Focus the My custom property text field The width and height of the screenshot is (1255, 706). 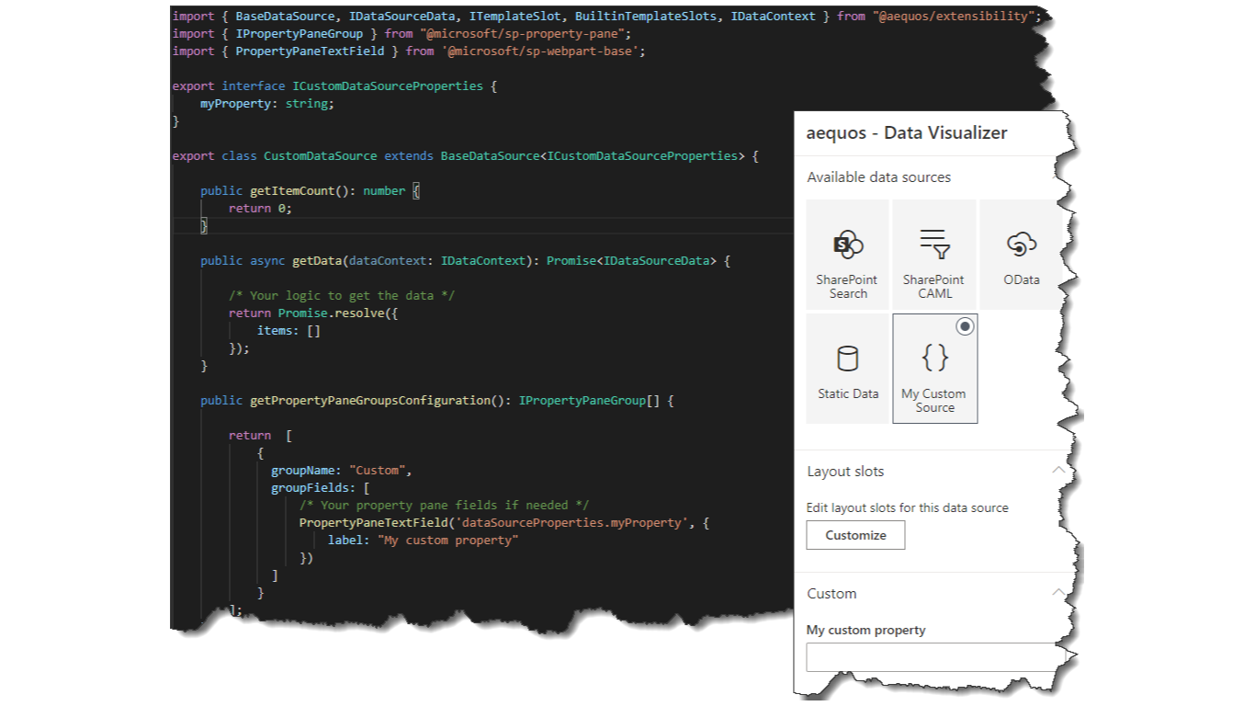[x=936, y=657]
